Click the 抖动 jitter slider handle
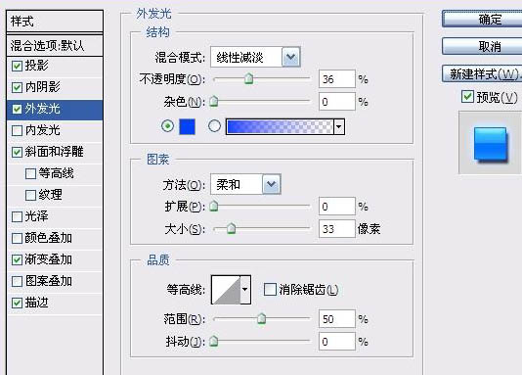Viewport: 522px width, 375px height. [214, 341]
